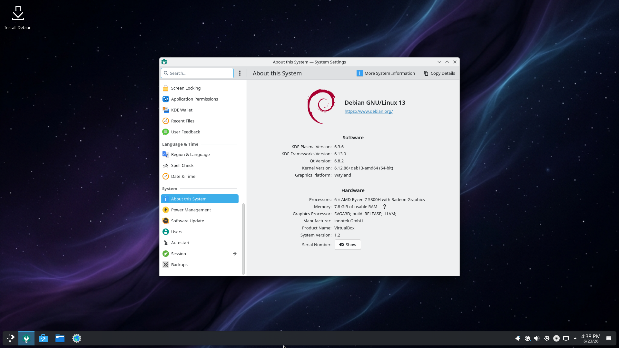Image resolution: width=619 pixels, height=348 pixels.
Task: Click the System Settings window icon
Action: point(164,62)
